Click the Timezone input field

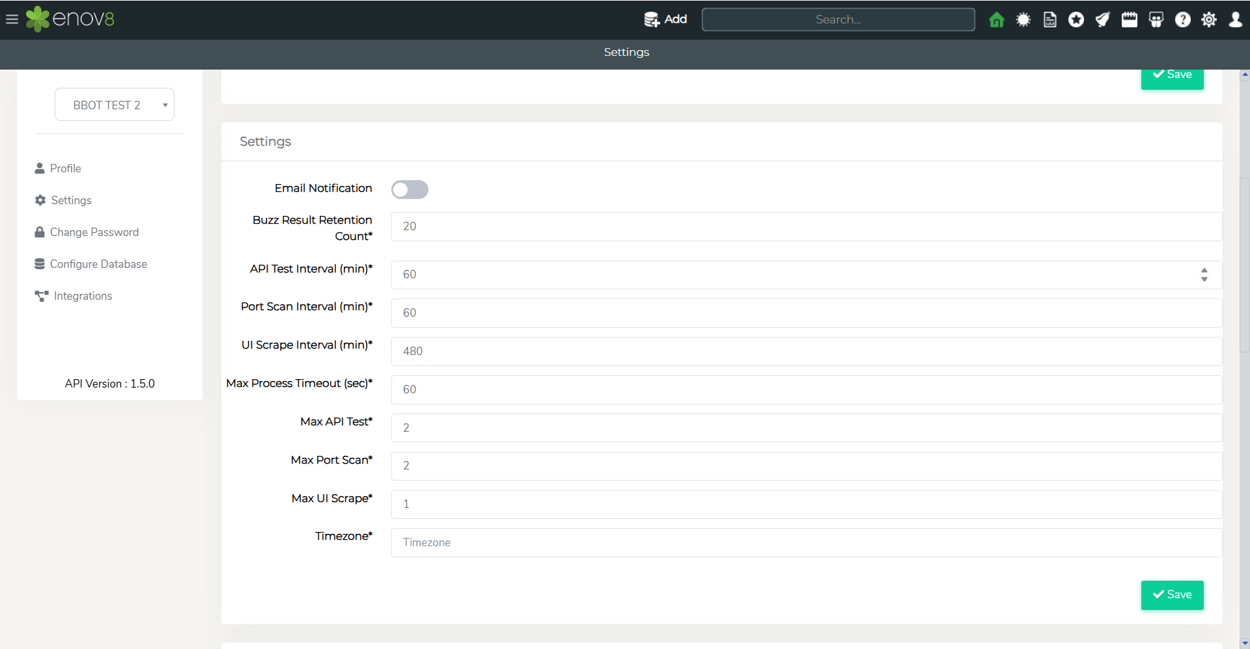click(806, 542)
